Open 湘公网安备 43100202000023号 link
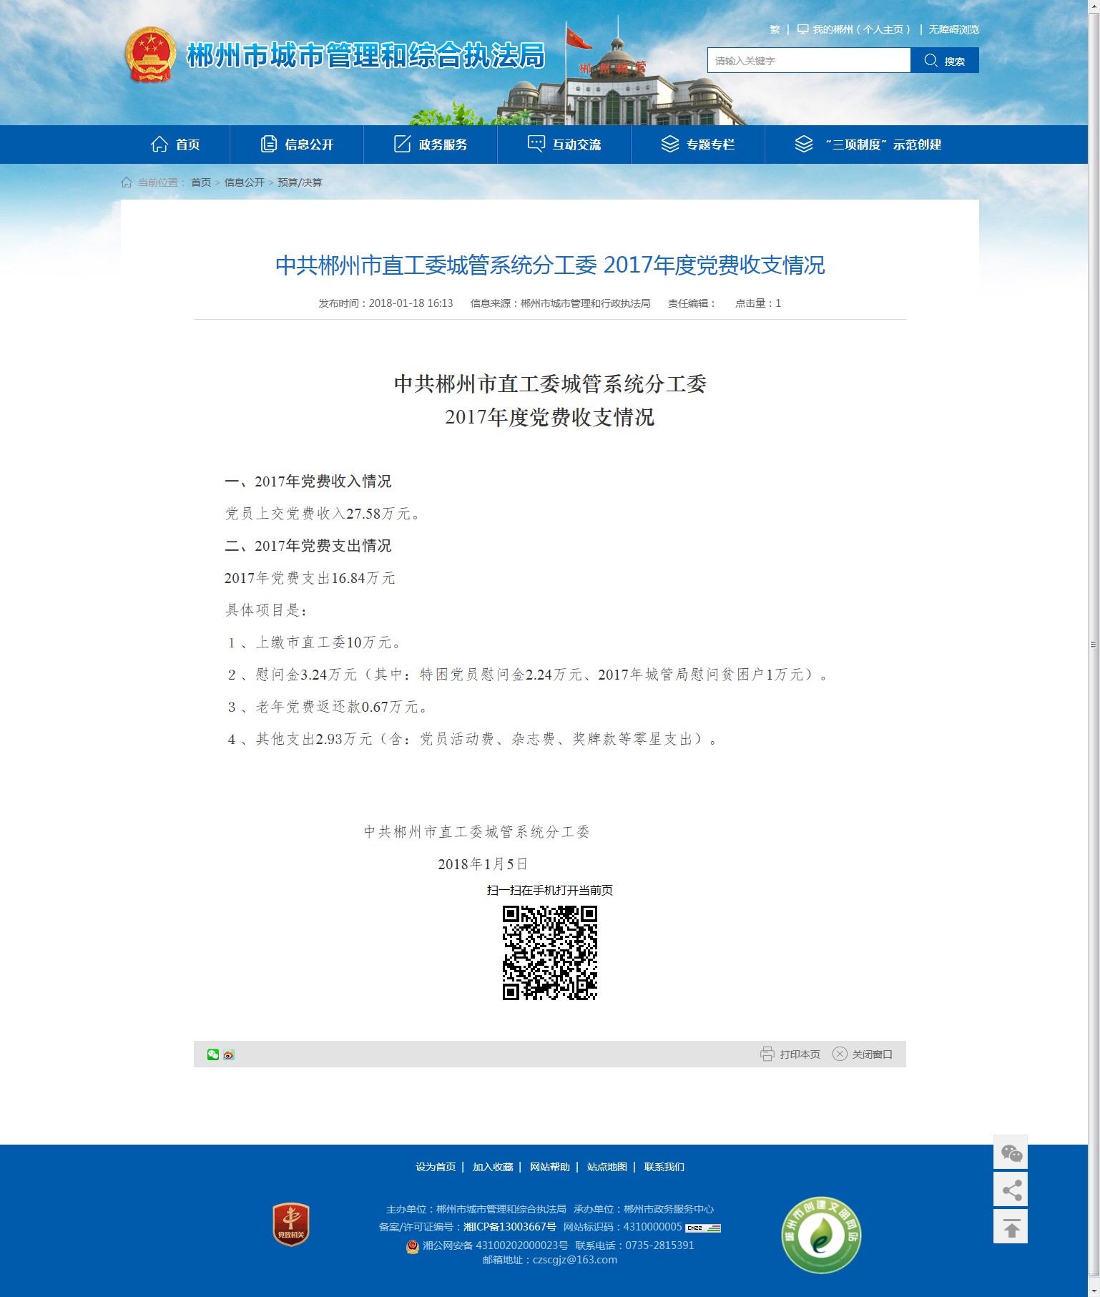 click(x=496, y=1245)
